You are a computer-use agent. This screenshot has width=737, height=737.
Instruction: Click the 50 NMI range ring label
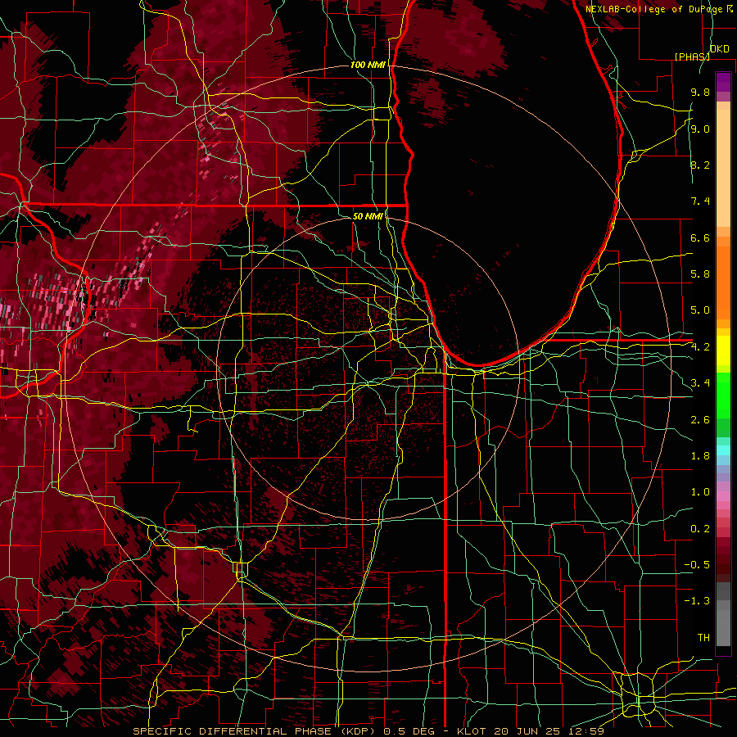coord(368,216)
